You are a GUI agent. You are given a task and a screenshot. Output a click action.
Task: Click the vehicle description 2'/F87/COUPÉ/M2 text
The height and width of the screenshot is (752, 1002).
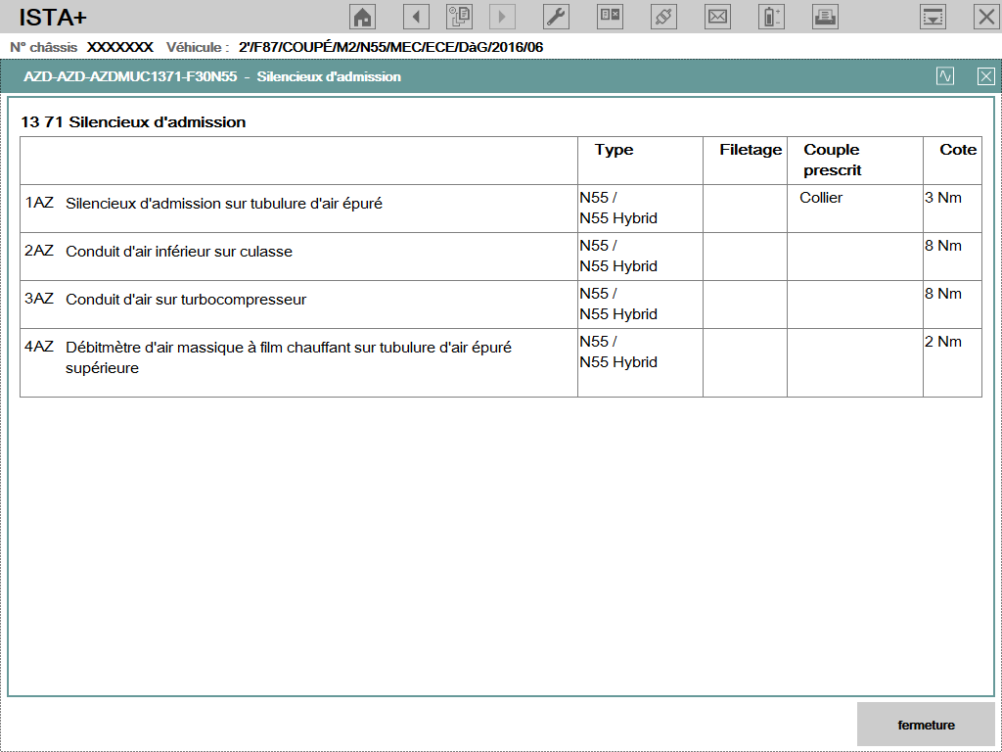pos(390,47)
